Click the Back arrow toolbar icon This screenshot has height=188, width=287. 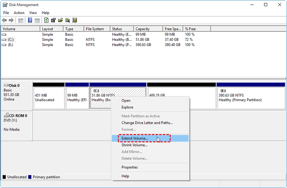[x=4, y=20]
